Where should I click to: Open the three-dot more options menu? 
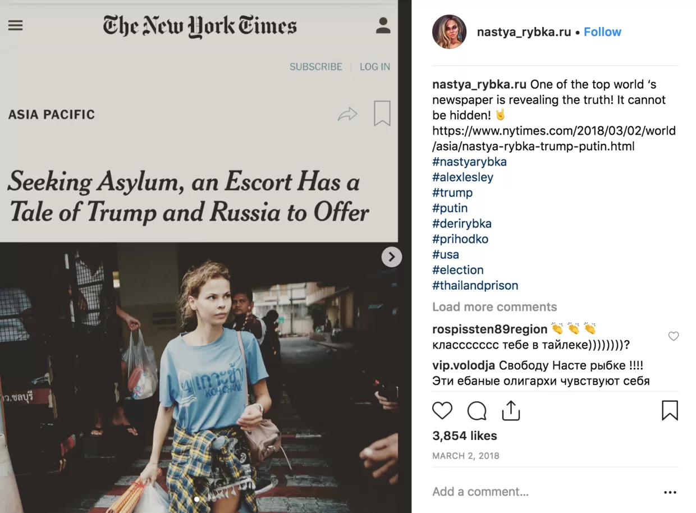670,492
